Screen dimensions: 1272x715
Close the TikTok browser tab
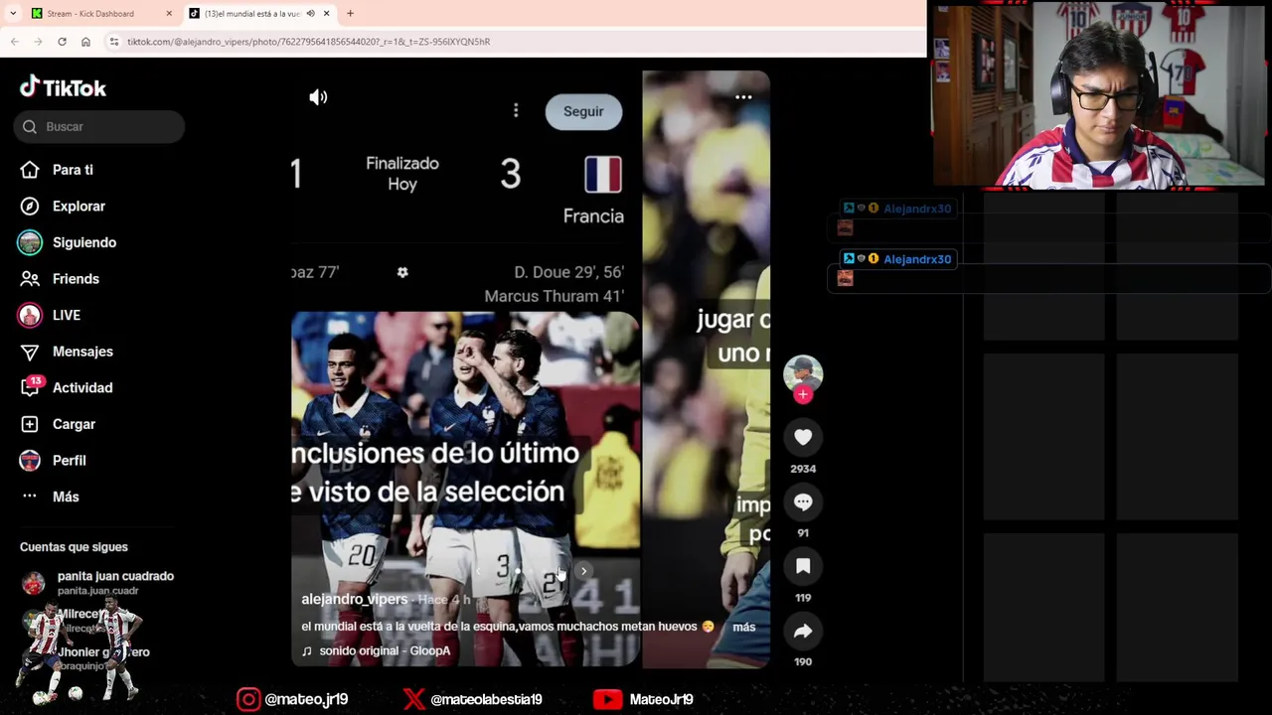[326, 14]
